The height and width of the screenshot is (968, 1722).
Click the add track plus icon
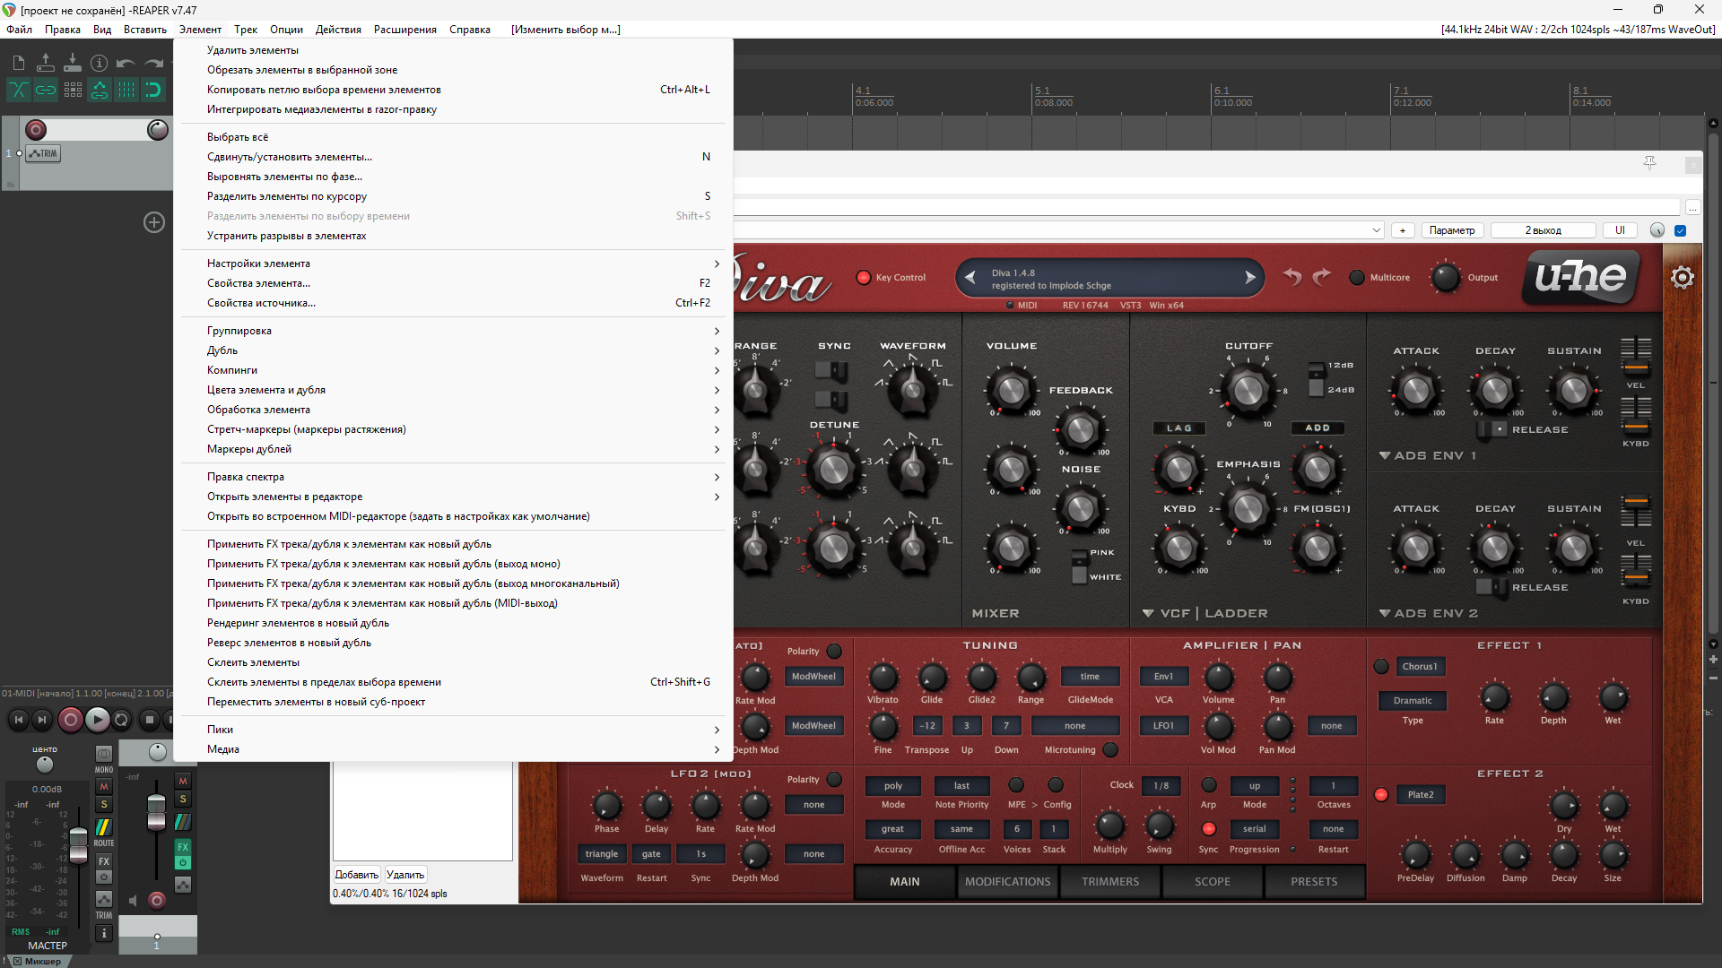(x=154, y=222)
